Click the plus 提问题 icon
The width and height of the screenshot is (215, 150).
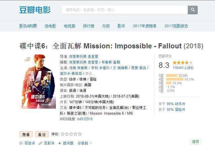[x=59, y=143]
